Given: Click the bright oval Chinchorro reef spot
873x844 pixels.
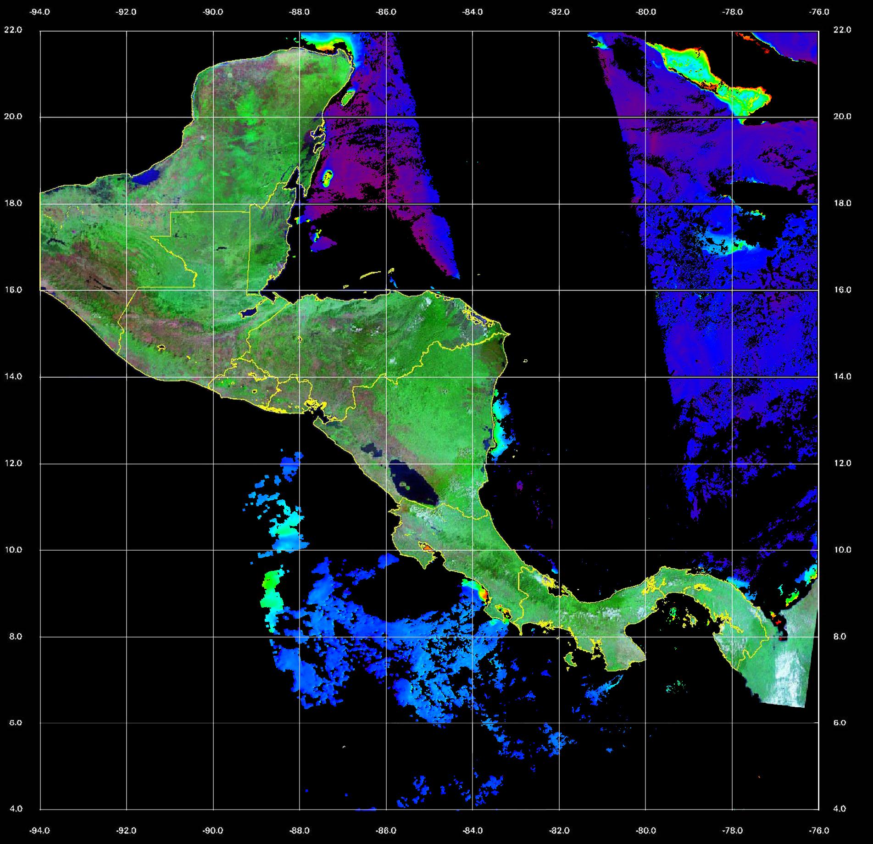Looking at the screenshot, I should (328, 178).
